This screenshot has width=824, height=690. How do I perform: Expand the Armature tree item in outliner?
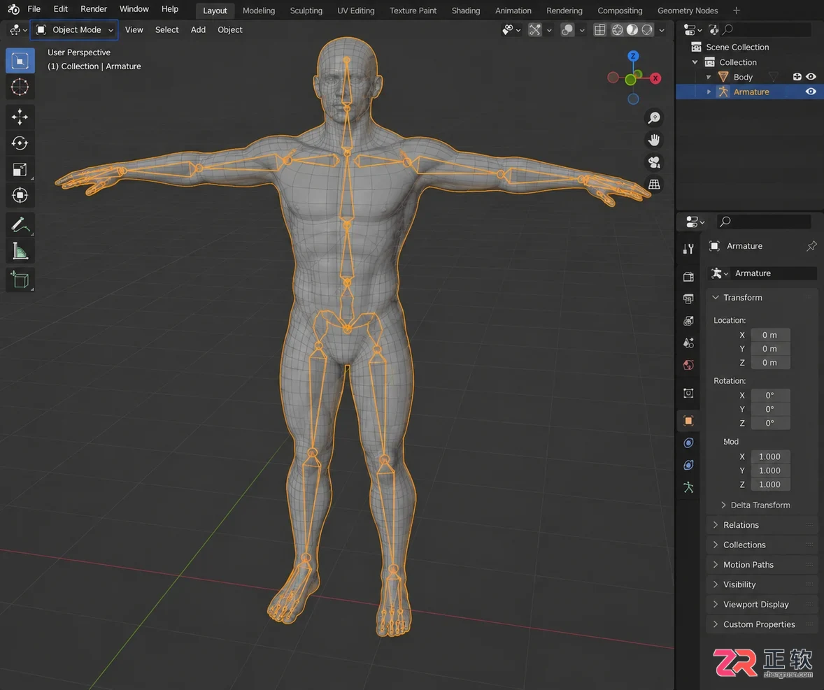[x=709, y=92]
